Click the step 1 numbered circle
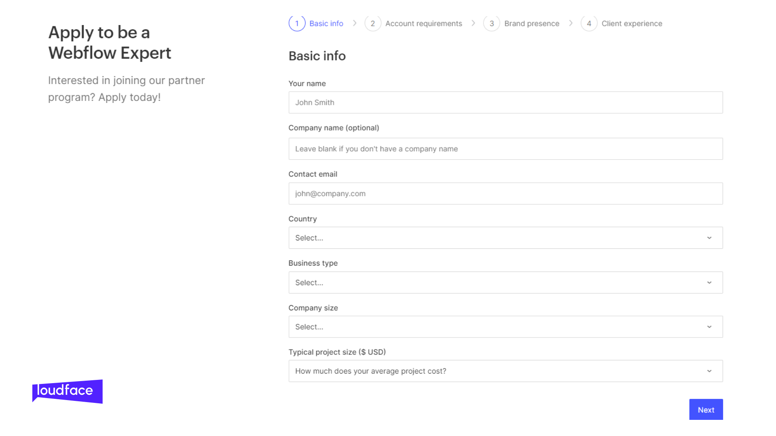 point(297,23)
